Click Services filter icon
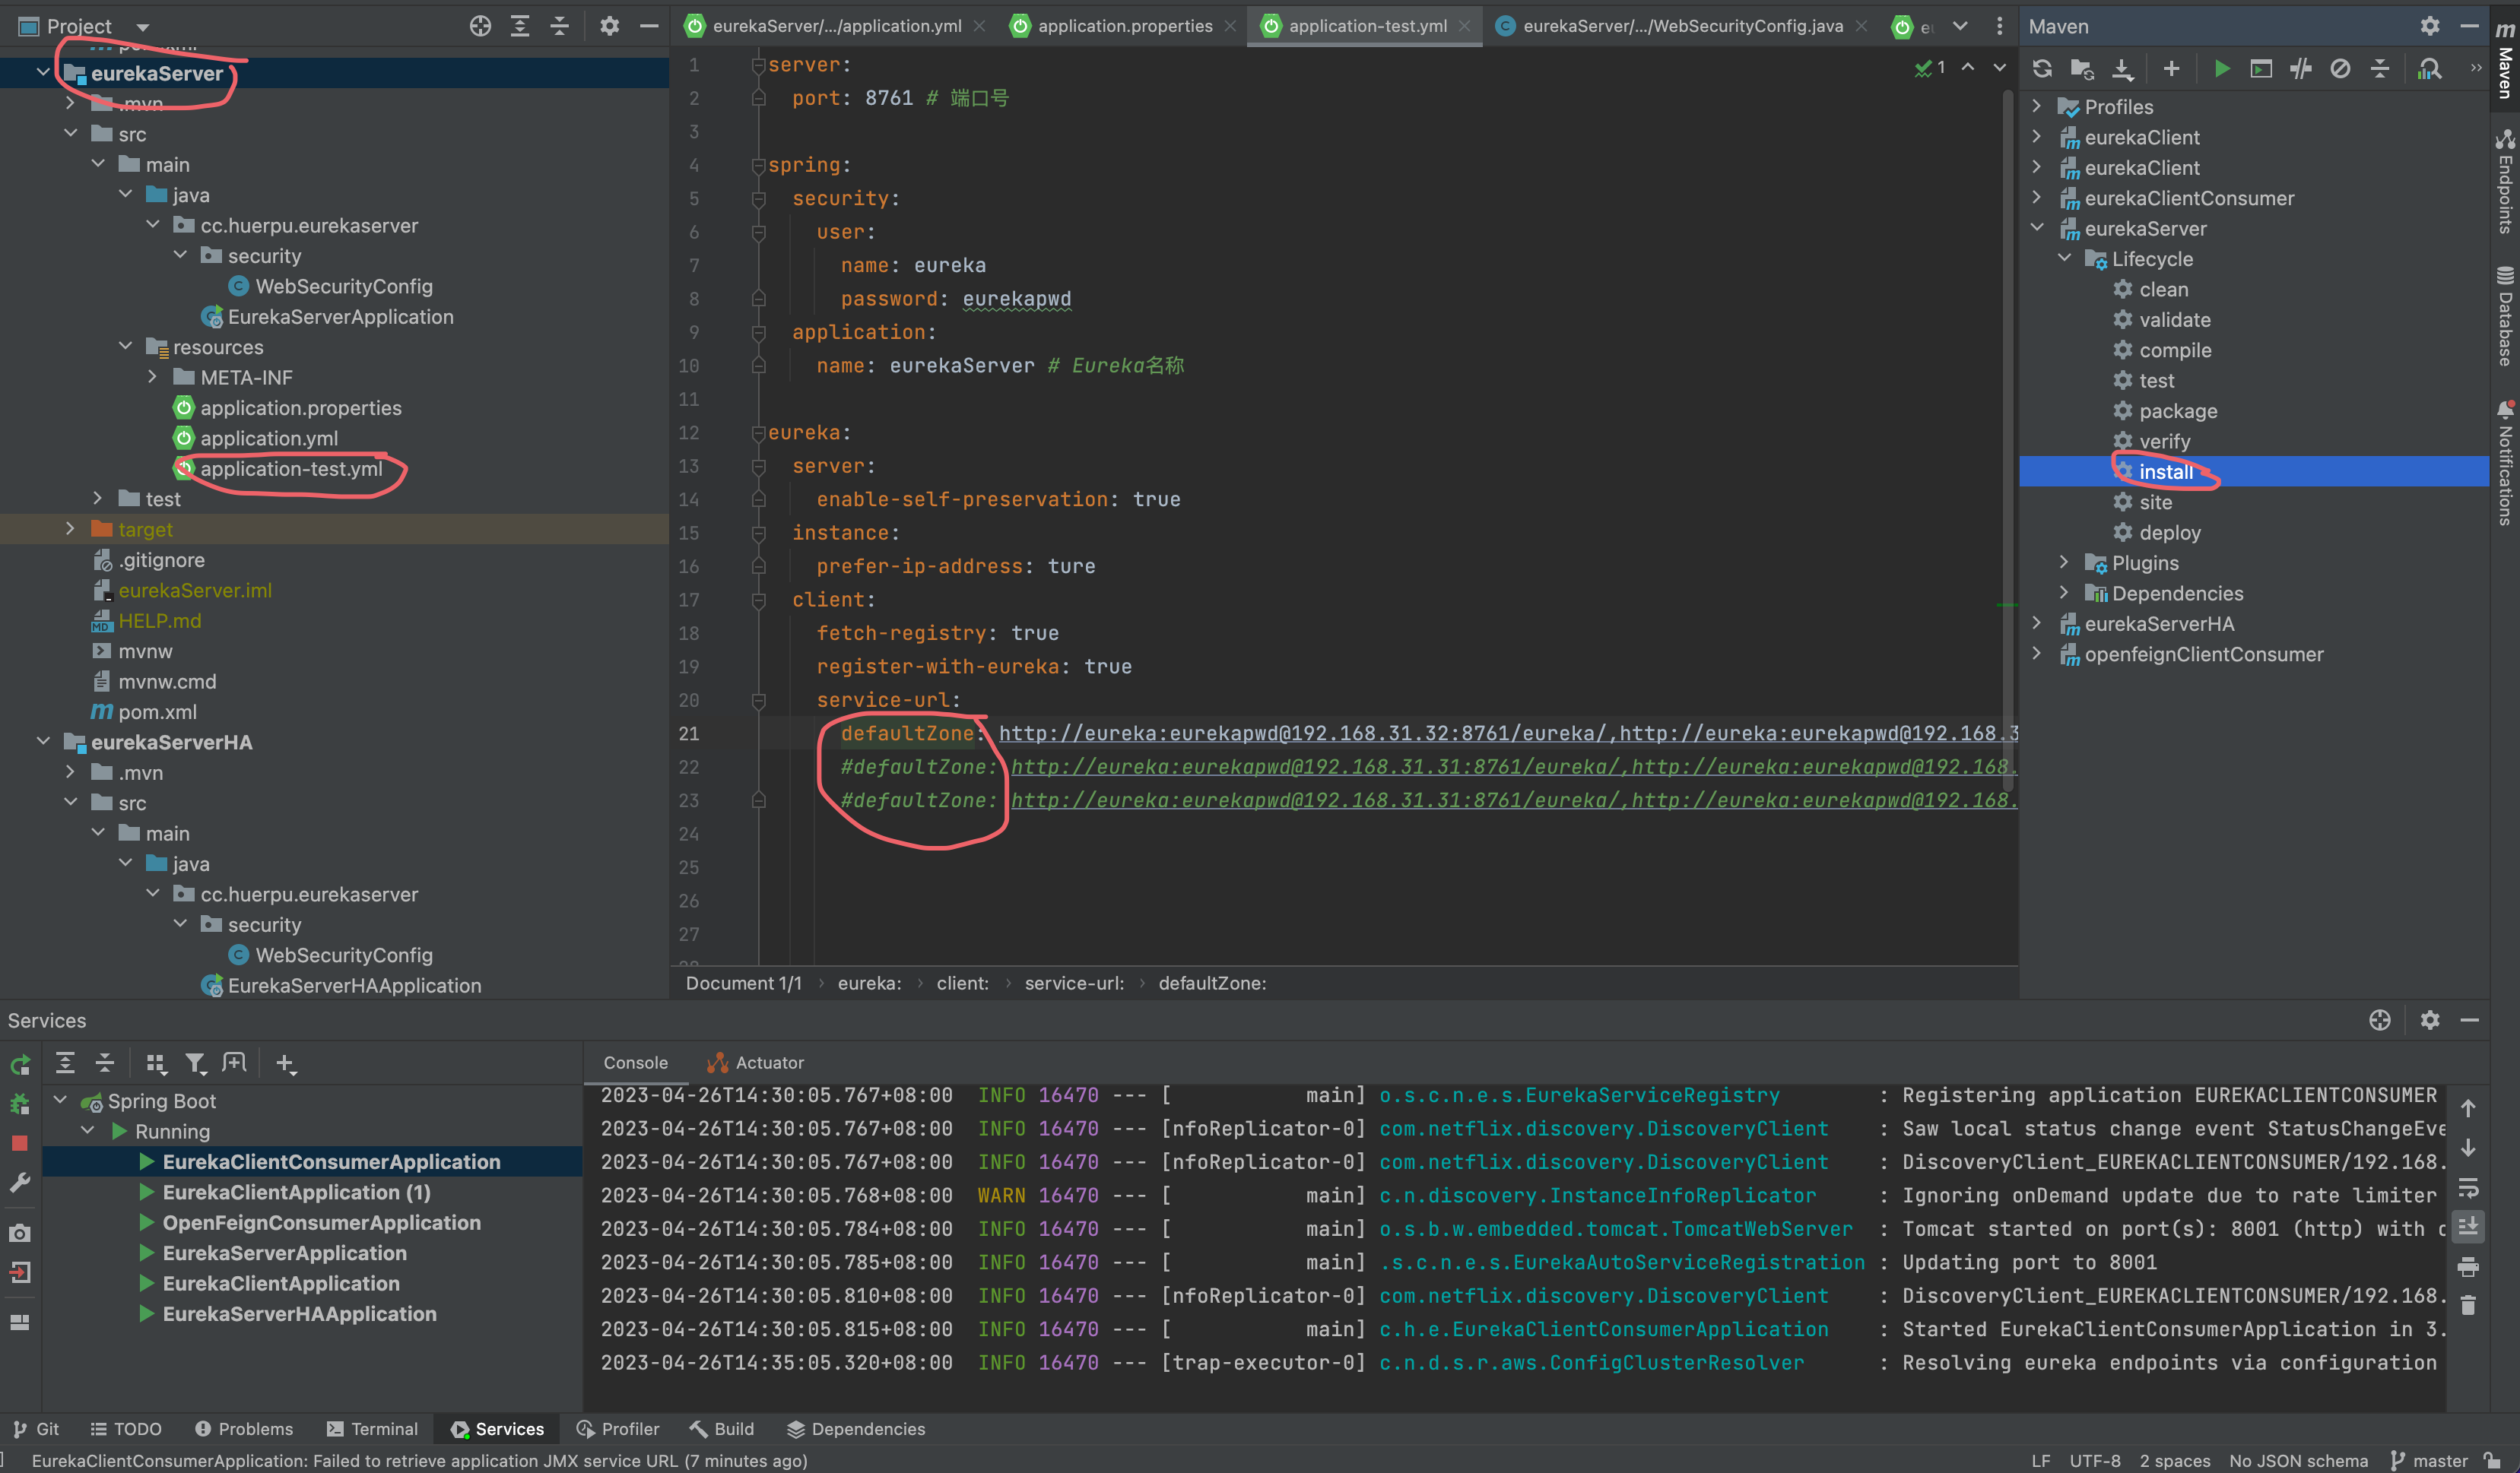 point(196,1063)
